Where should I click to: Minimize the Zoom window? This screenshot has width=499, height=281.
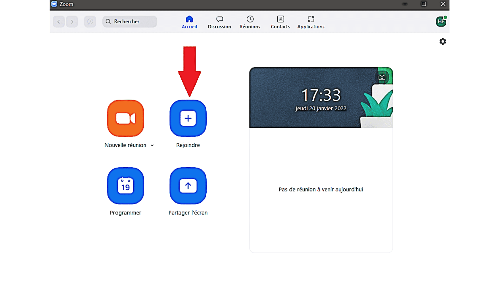pos(405,4)
